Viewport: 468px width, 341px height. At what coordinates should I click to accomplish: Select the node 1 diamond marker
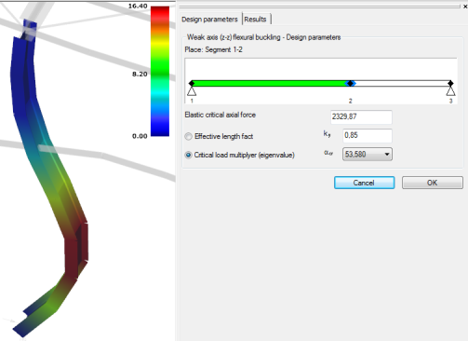point(192,83)
